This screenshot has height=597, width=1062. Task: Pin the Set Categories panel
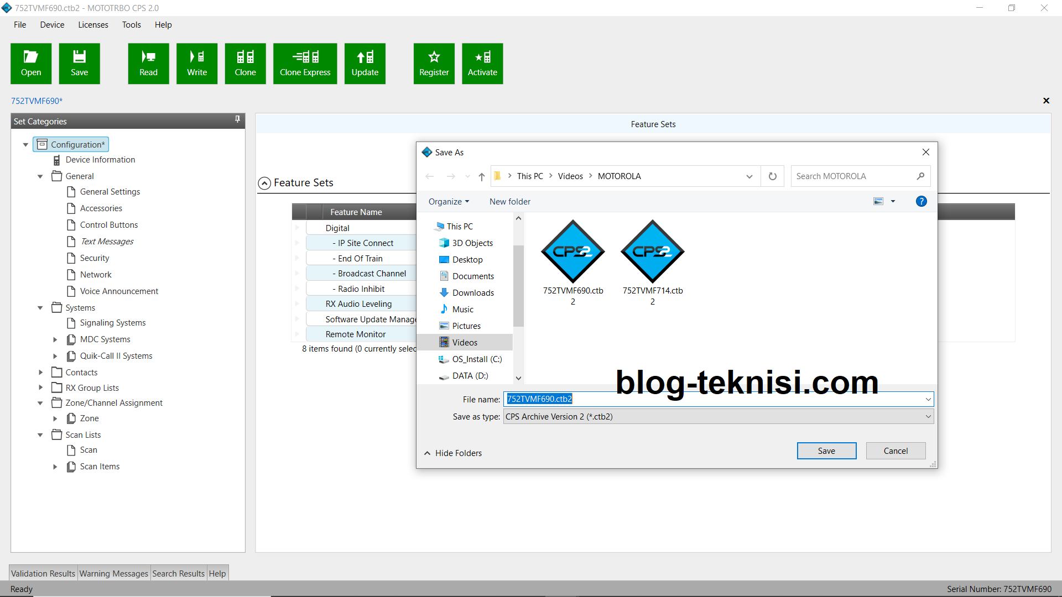[x=237, y=119]
